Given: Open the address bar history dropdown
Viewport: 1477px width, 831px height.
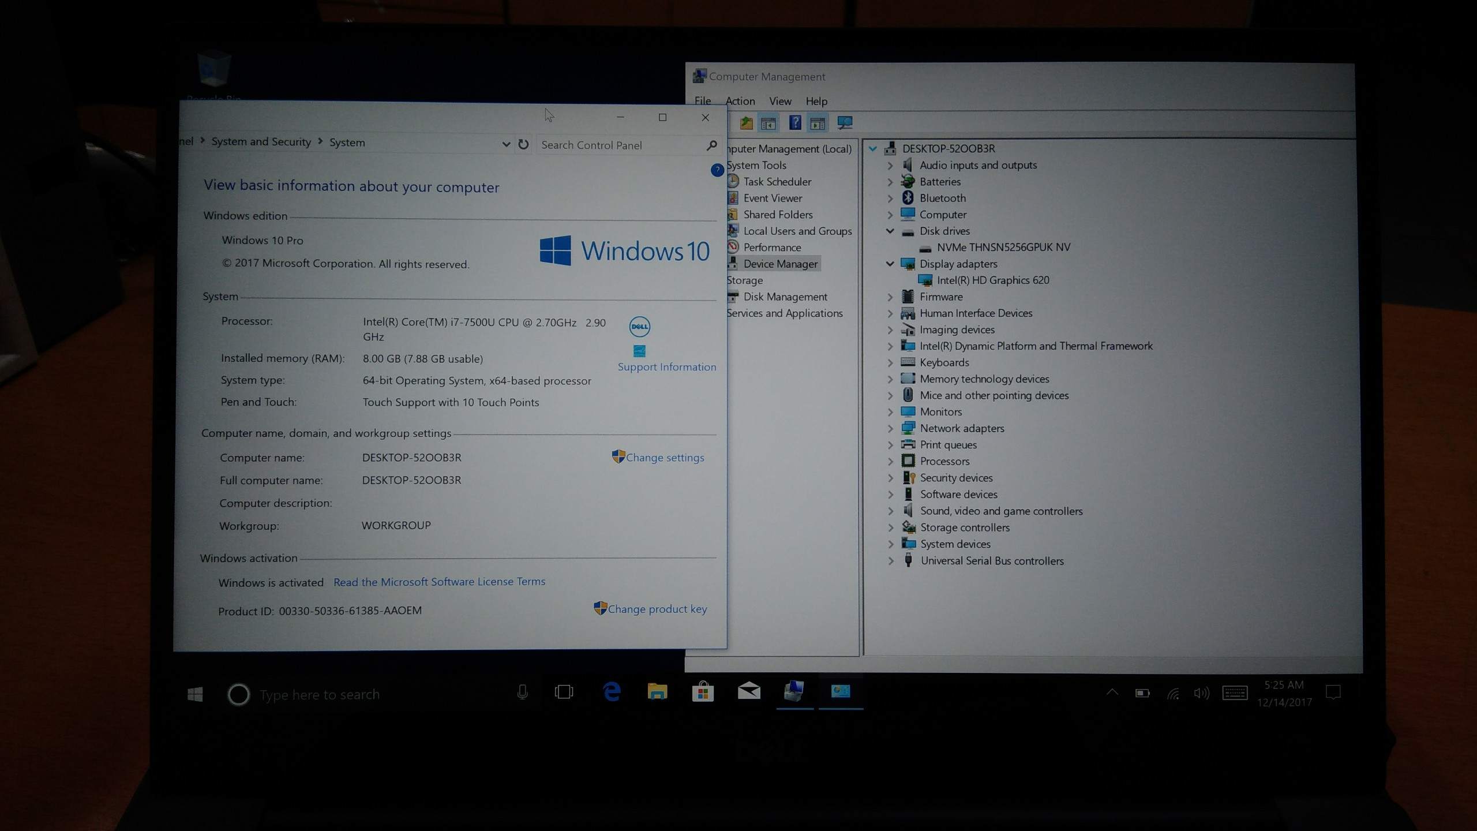Looking at the screenshot, I should [x=505, y=144].
